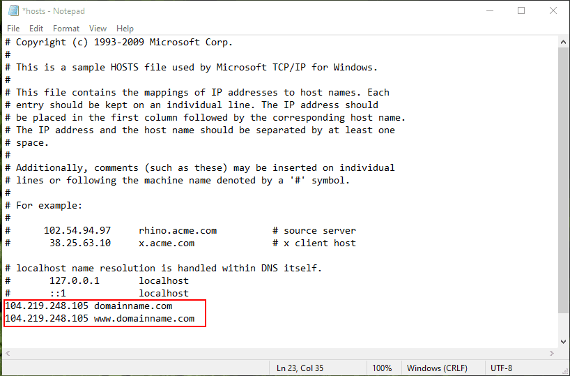This screenshot has height=376, width=570.
Task: Click the Ln 23, Col 35 status indicator
Action: [x=300, y=368]
